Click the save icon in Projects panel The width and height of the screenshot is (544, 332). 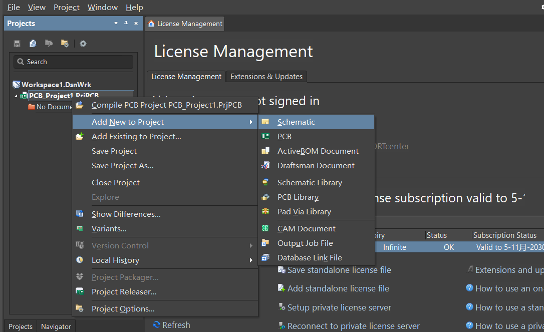(17, 44)
